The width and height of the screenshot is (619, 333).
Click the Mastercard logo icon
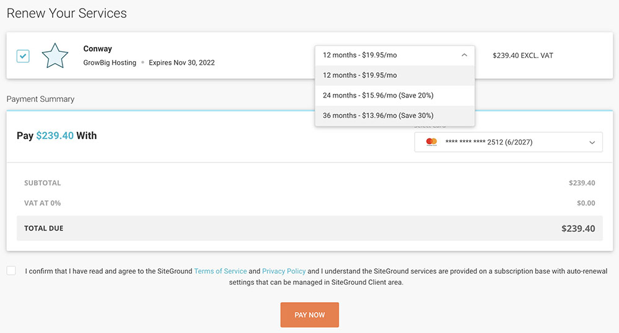click(x=431, y=142)
